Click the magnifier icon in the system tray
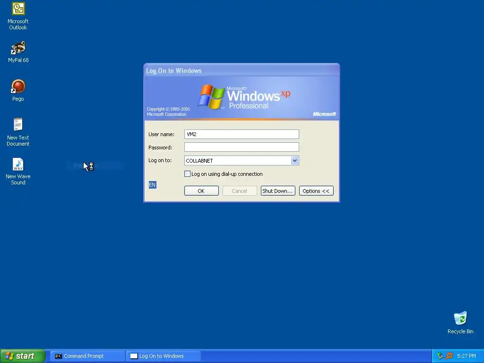 [x=449, y=356]
